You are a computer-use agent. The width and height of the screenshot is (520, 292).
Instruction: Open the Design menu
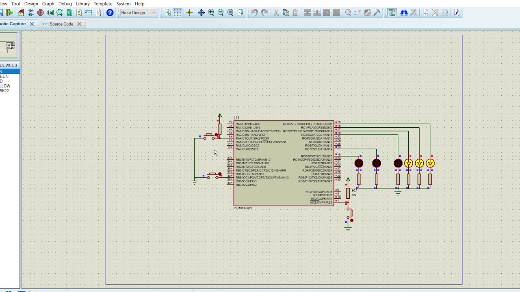coord(31,4)
